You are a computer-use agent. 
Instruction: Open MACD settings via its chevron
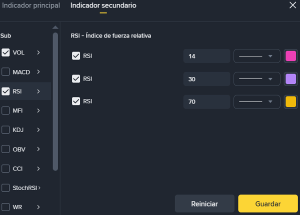pyautogui.click(x=38, y=72)
